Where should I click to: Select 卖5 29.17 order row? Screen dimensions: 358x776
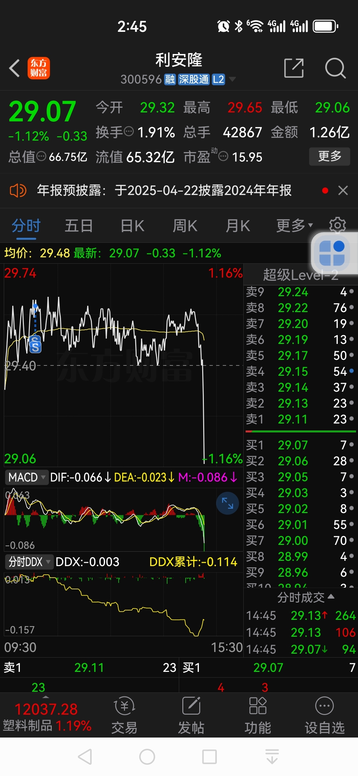pyautogui.click(x=300, y=356)
